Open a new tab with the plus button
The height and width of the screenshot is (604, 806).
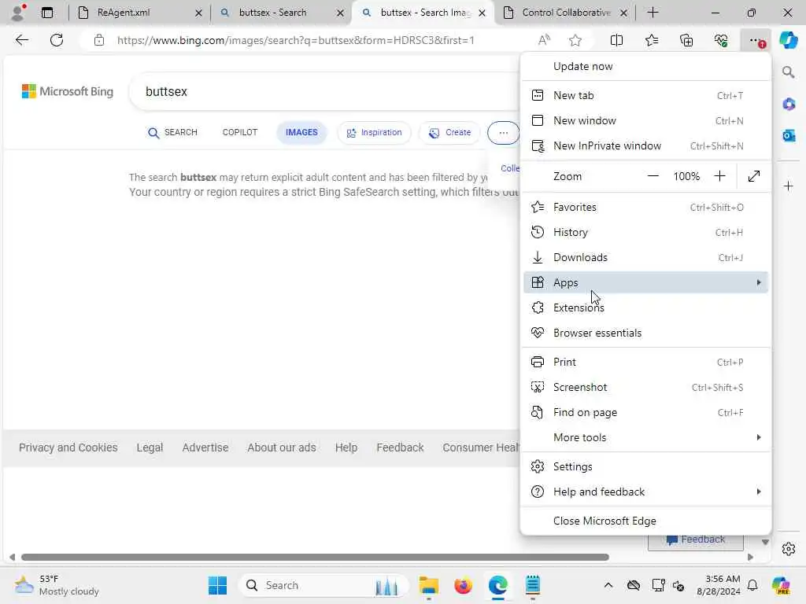click(x=653, y=13)
